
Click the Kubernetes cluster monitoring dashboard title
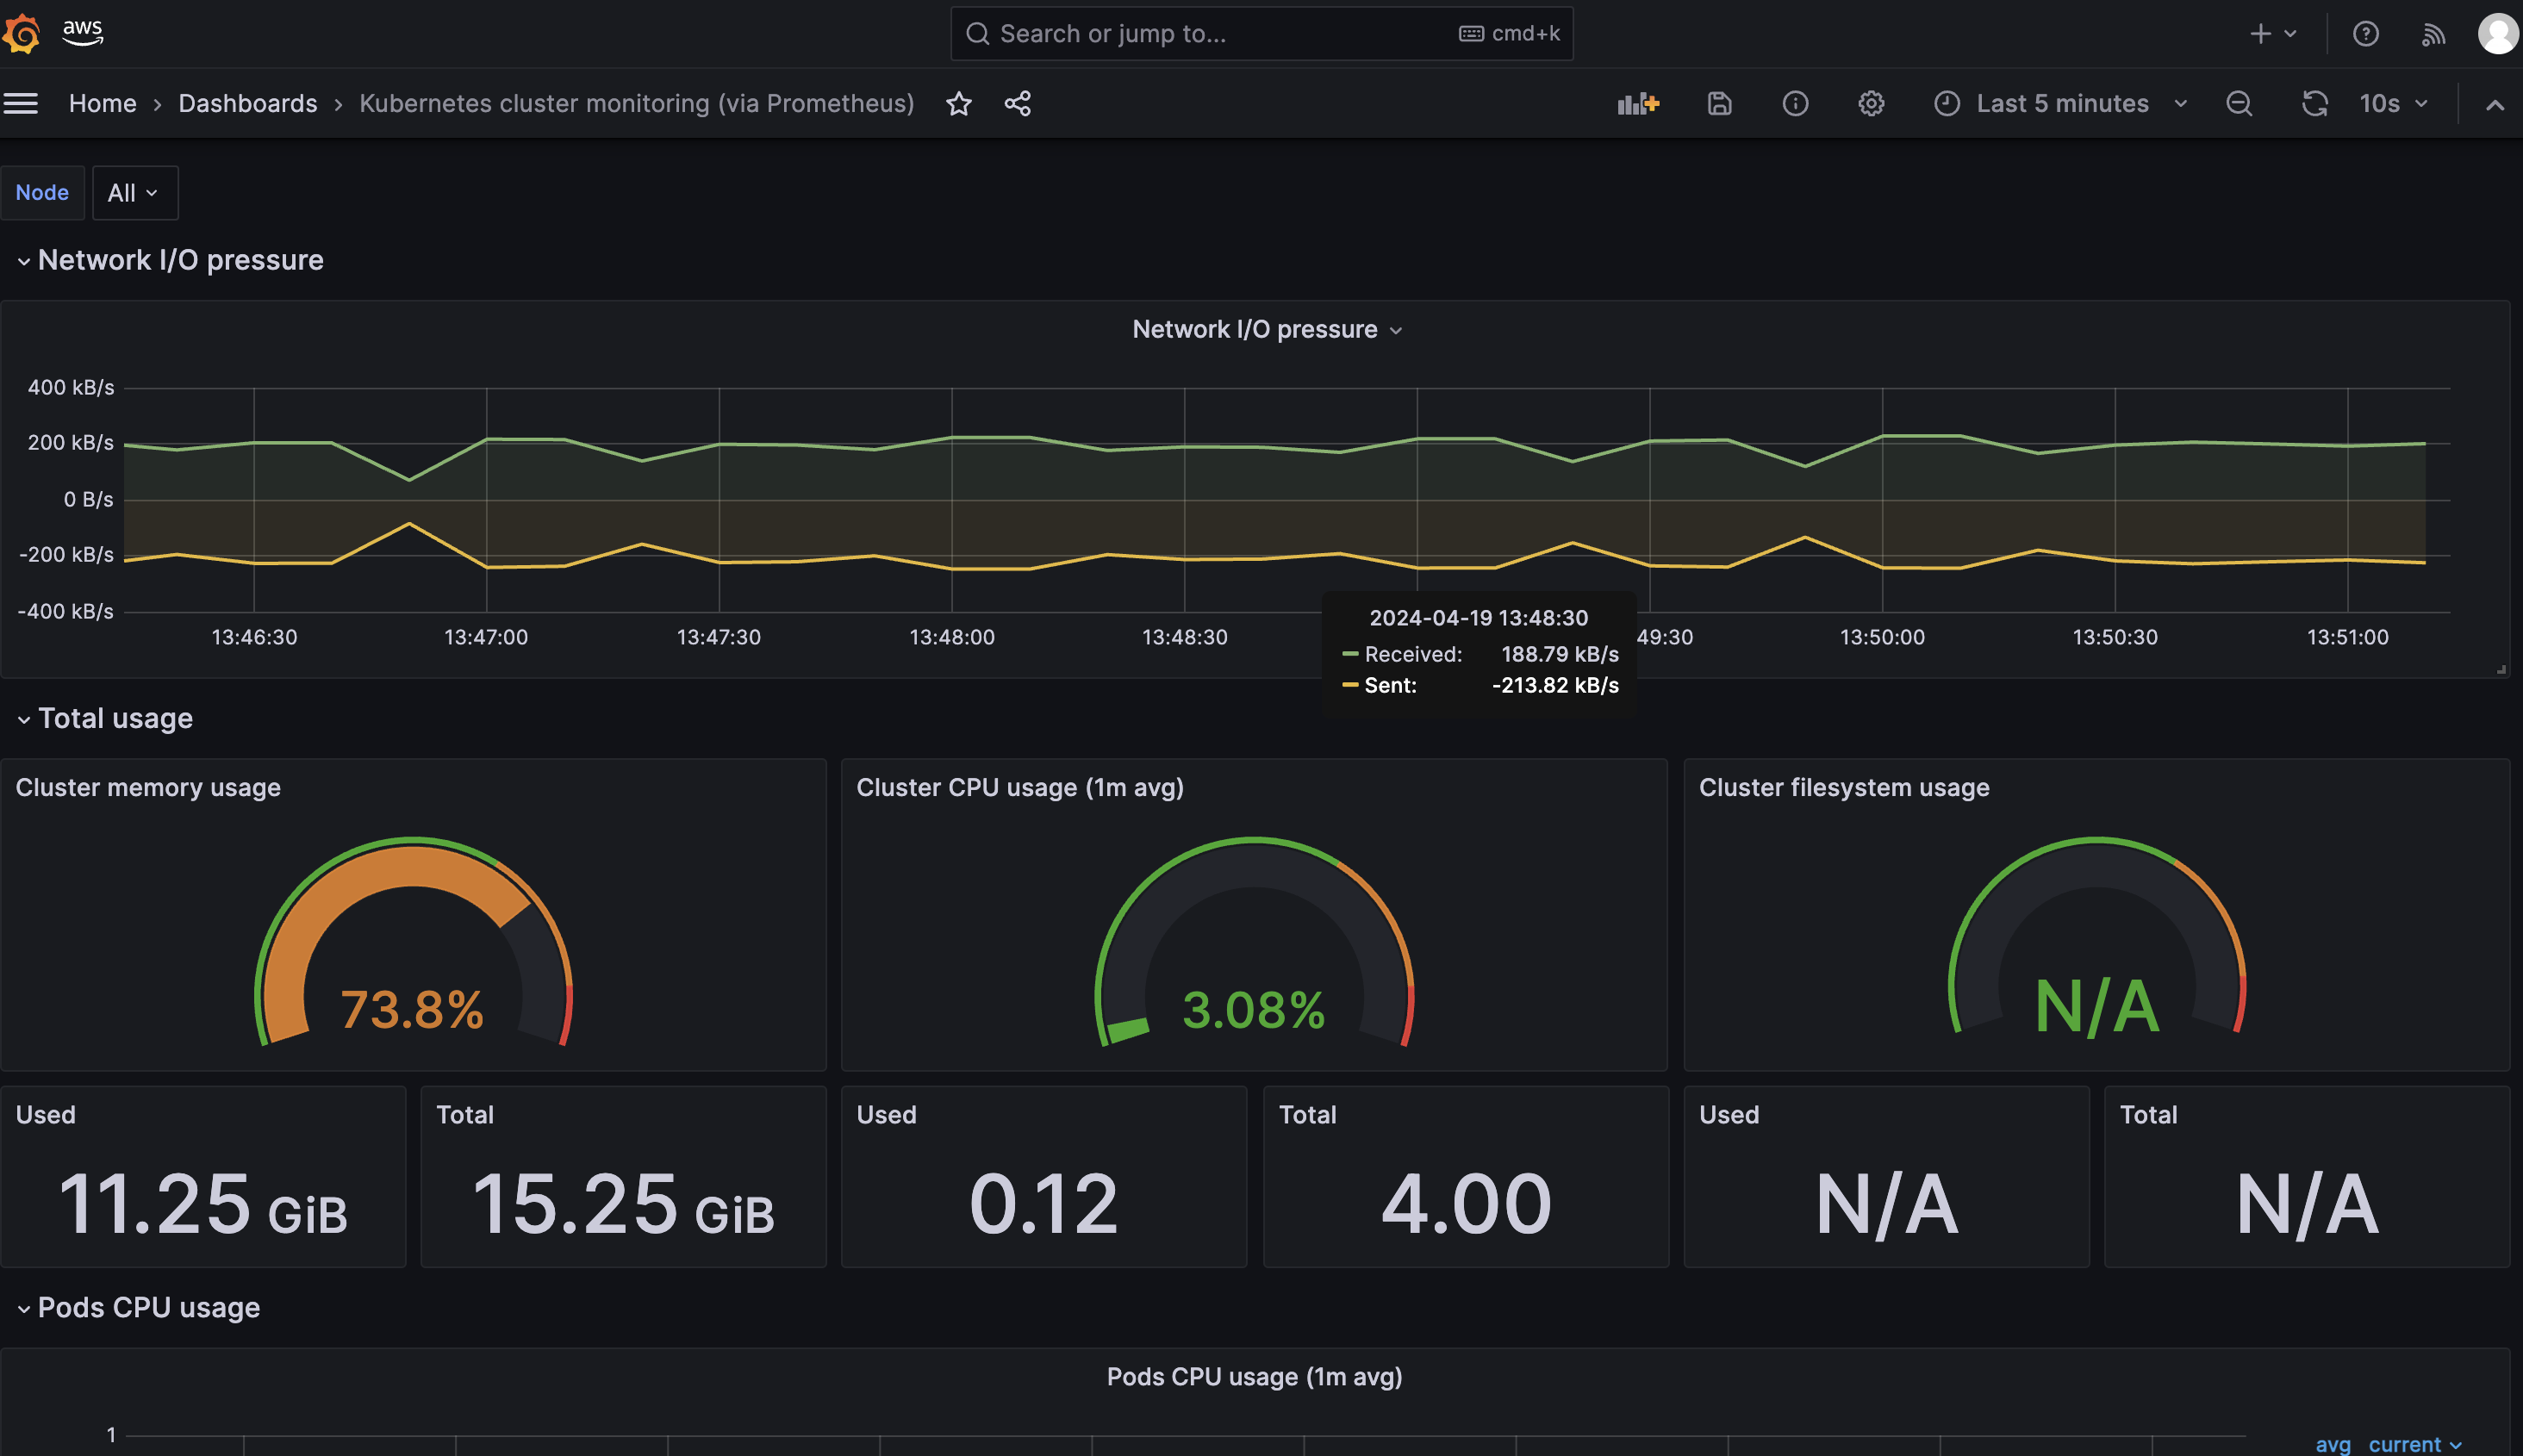click(636, 104)
